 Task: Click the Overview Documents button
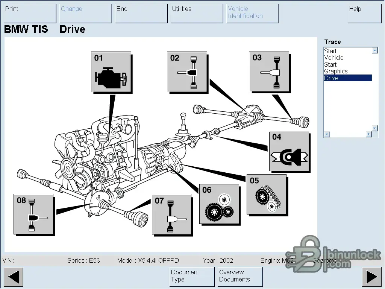pos(240,277)
